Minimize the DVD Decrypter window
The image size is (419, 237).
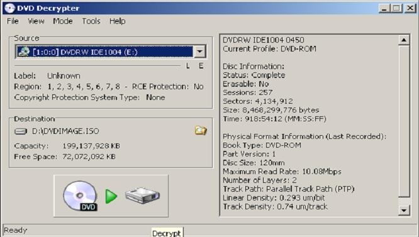coord(384,9)
